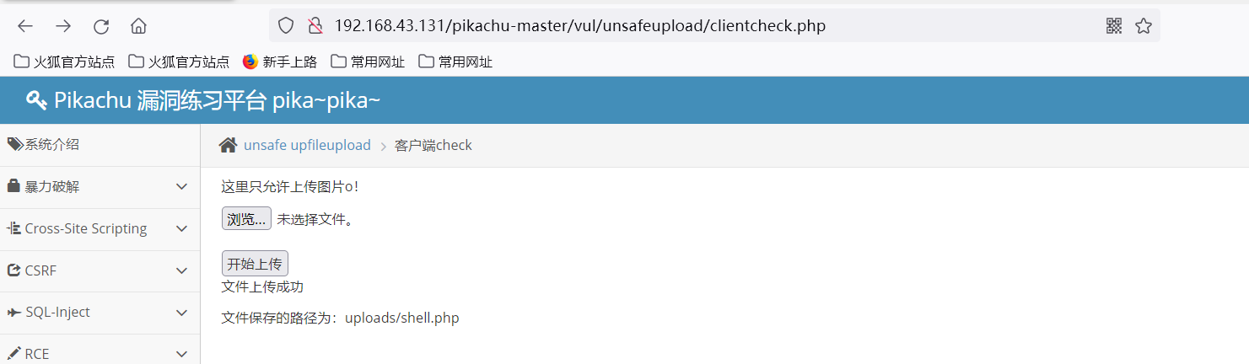The width and height of the screenshot is (1249, 364).
Task: Bookmark this page with star icon
Action: [1144, 25]
